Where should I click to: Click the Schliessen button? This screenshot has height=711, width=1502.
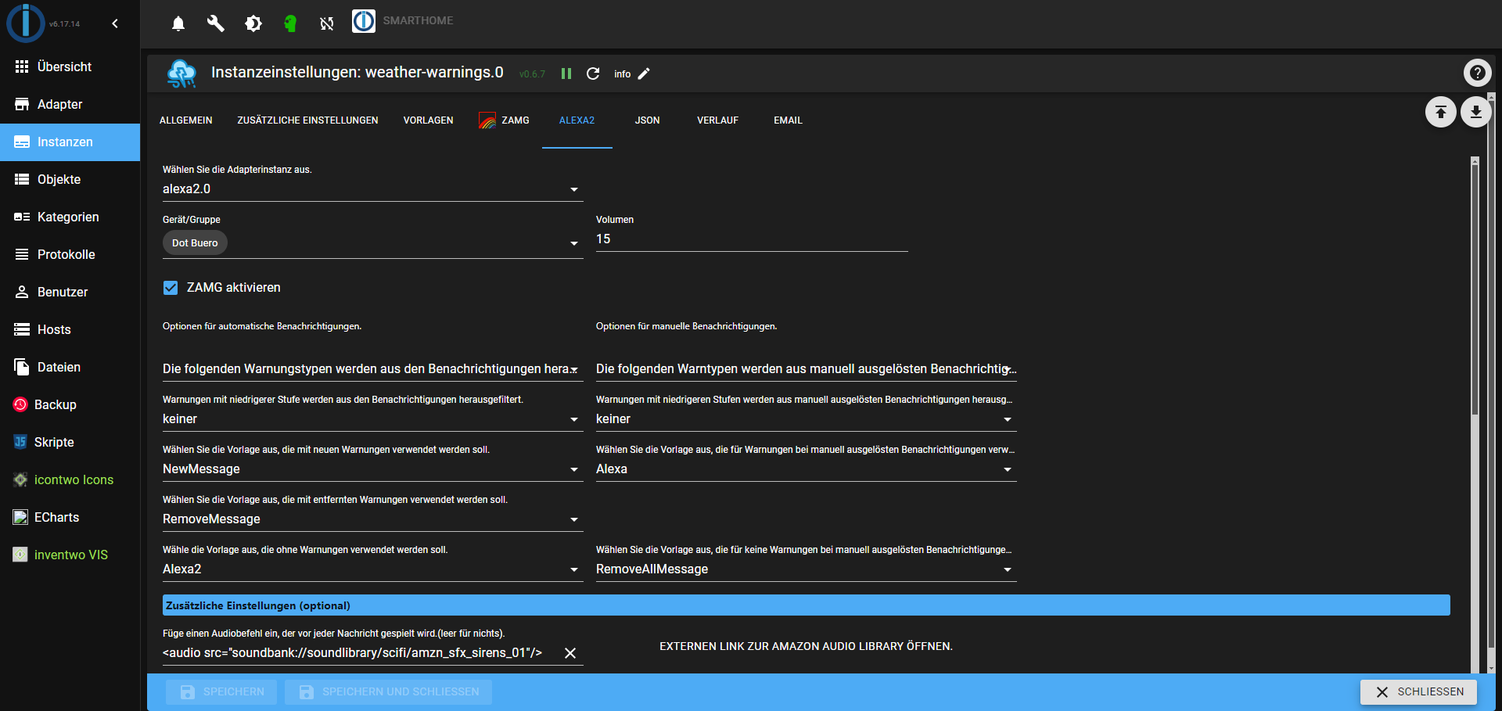[x=1418, y=692]
